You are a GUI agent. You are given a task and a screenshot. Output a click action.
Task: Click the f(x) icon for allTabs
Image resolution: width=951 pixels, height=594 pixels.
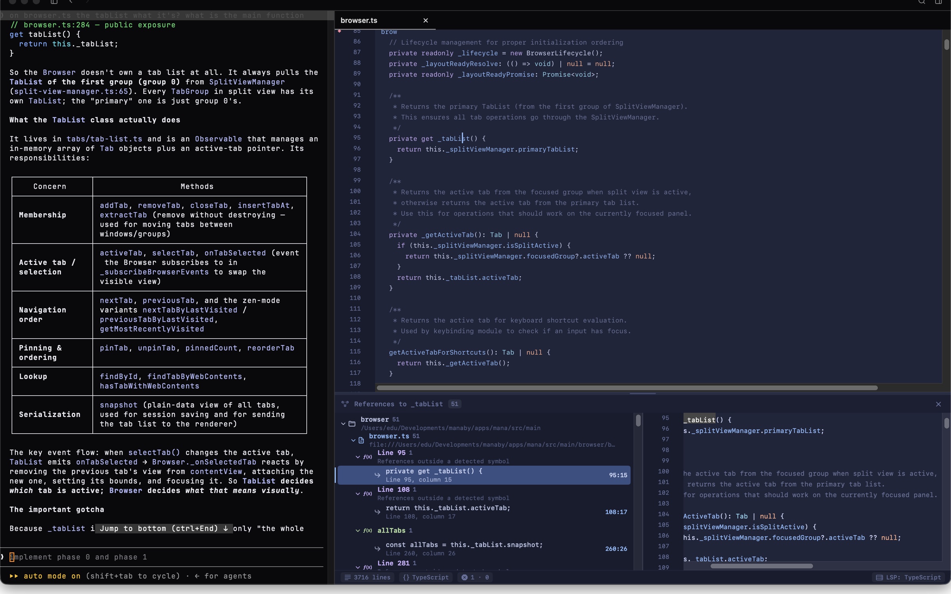368,531
